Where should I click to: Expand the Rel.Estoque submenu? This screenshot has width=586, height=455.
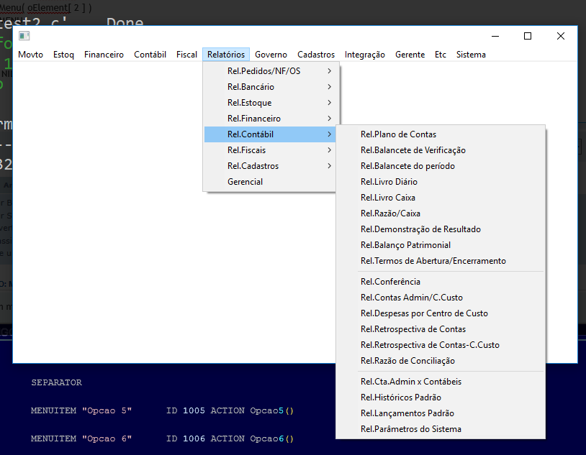(x=249, y=103)
